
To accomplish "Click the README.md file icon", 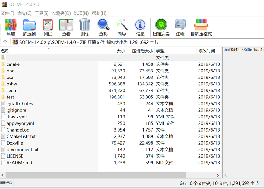I will (x=3, y=163).
